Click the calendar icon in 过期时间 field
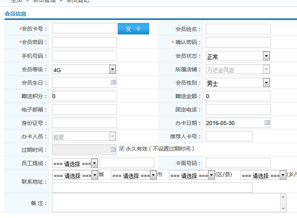Screen dimensions: 297x218 (x=113, y=149)
